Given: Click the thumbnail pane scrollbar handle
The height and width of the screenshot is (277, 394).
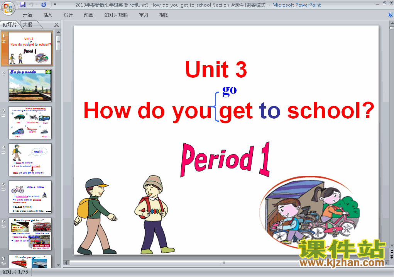Looking at the screenshot, I should (x=58, y=42).
